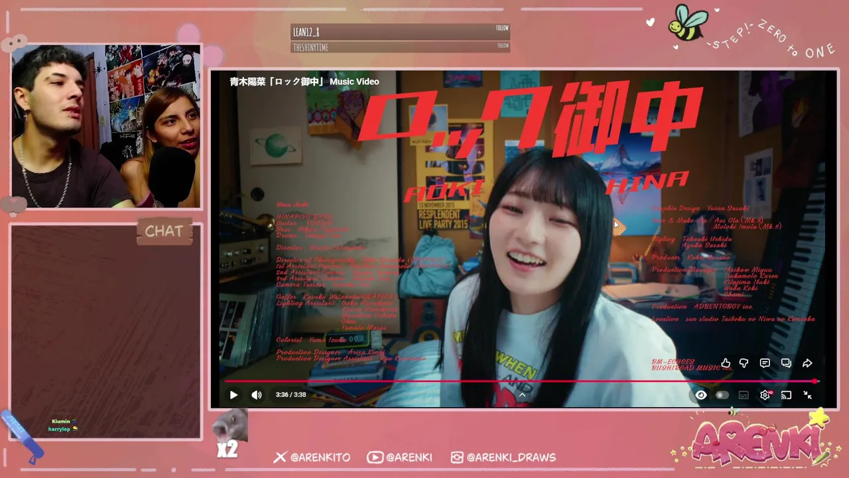
Task: Expand the up-chevron at player bottom
Action: [522, 394]
